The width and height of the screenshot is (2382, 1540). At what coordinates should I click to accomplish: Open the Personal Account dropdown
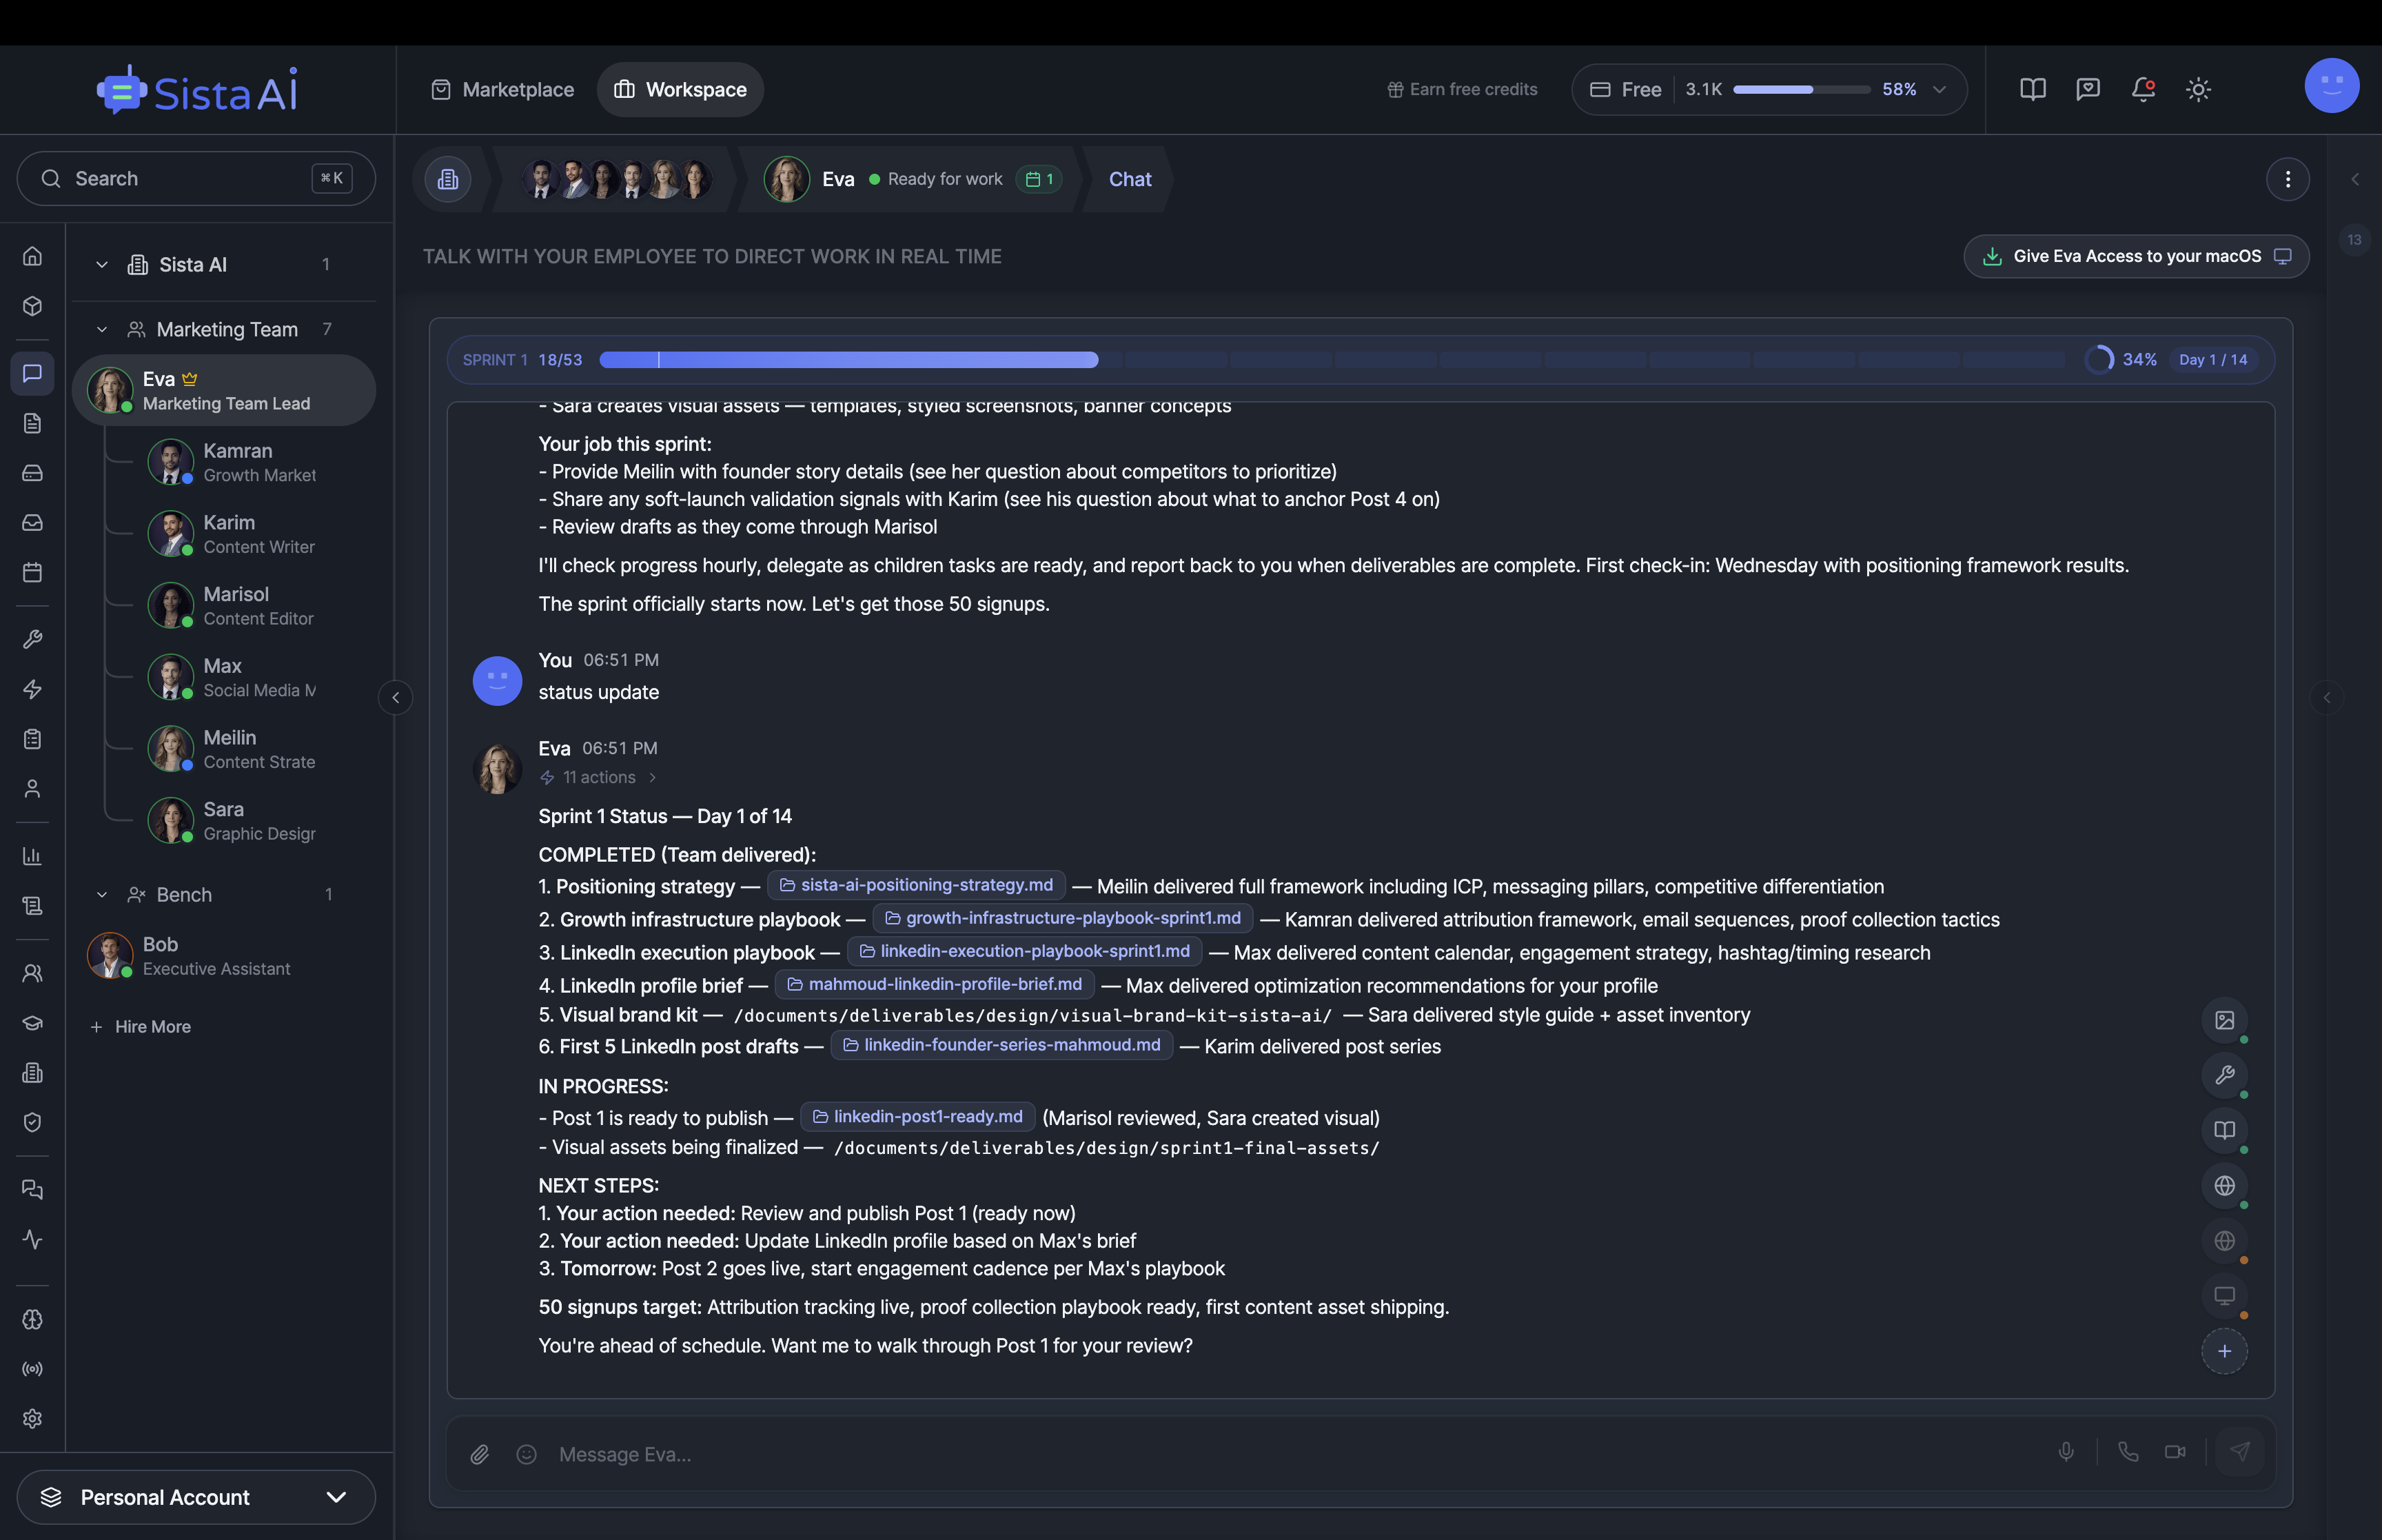[x=196, y=1497]
